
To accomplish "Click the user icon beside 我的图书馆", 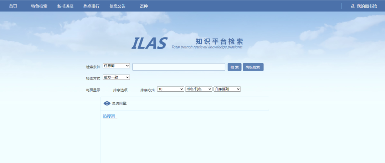I will coord(353,6).
